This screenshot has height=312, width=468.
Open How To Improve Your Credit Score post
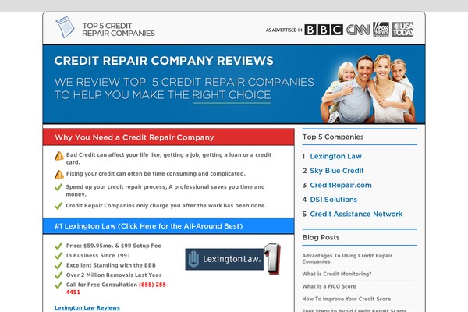point(346,299)
